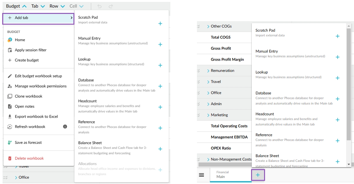
Task: Expand the Marketing row
Action: click(x=208, y=115)
